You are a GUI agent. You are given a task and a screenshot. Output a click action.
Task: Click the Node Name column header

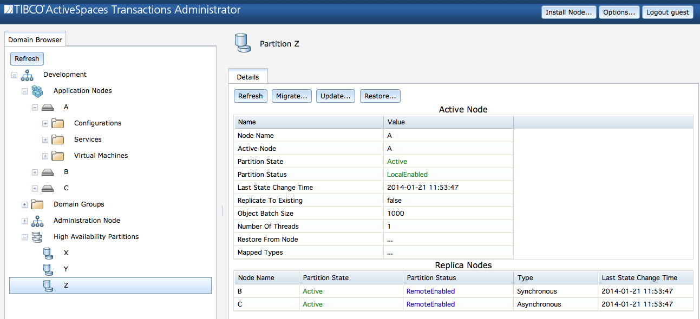[x=266, y=278]
